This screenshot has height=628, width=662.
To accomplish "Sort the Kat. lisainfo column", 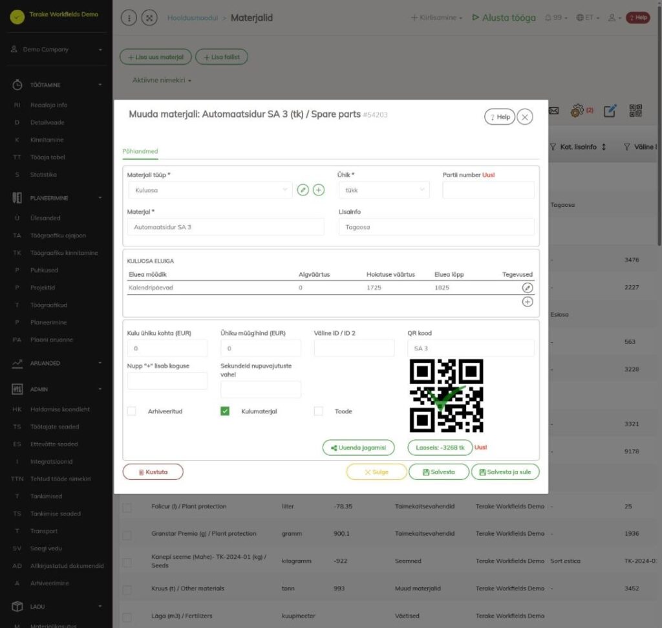I will click(604, 147).
